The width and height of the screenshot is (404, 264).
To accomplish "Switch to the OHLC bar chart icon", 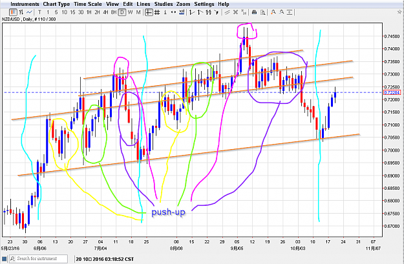I will tap(21, 12).
